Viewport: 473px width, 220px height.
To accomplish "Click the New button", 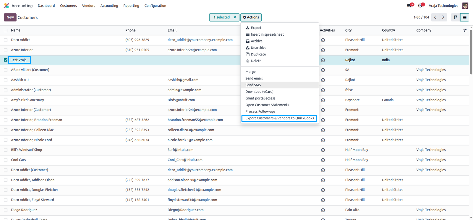I will tap(10, 17).
